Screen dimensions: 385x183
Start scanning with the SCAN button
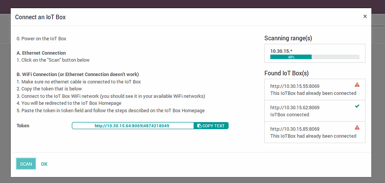click(x=26, y=164)
